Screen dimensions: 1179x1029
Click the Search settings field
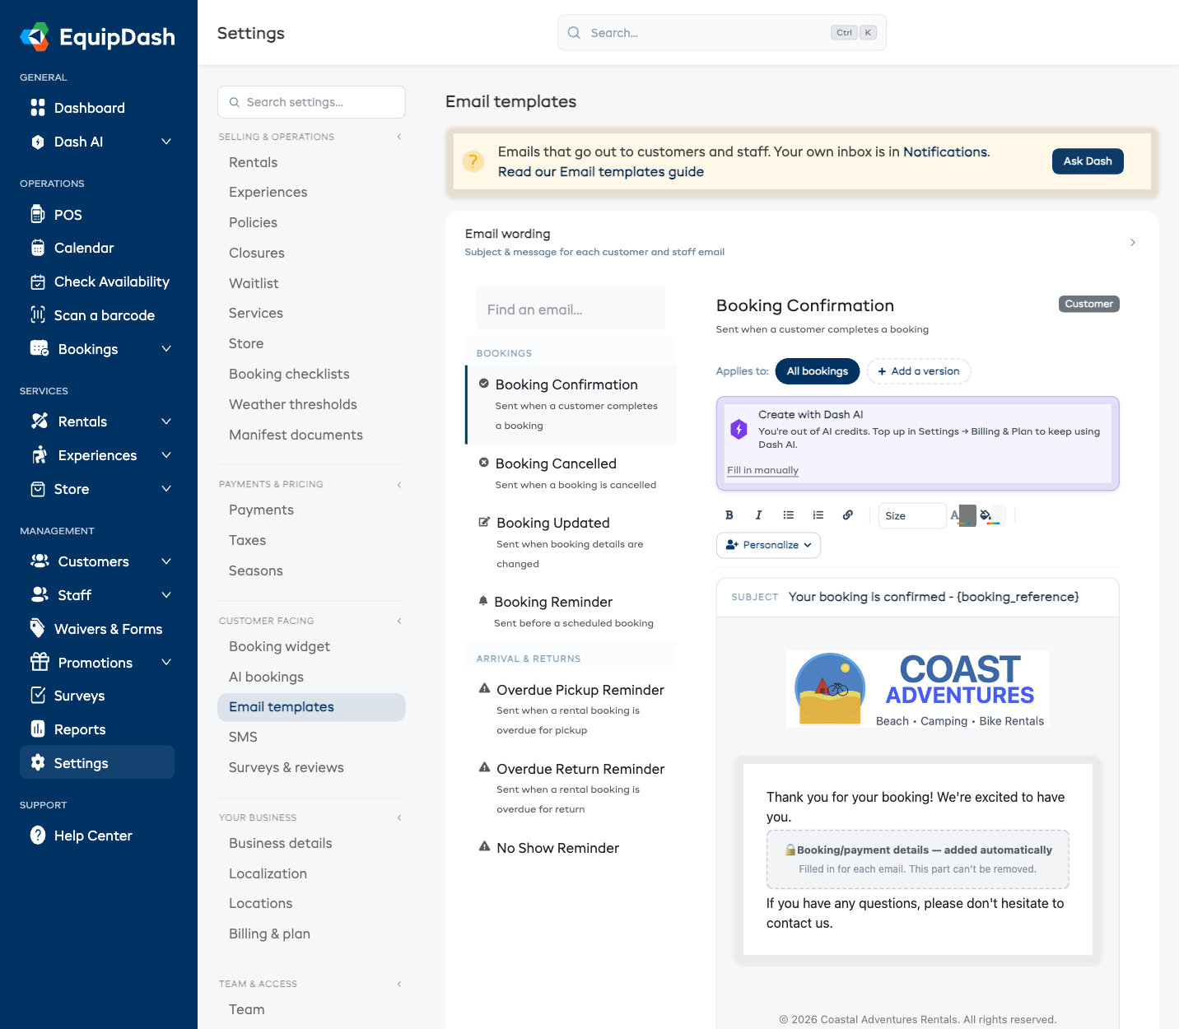[311, 102]
